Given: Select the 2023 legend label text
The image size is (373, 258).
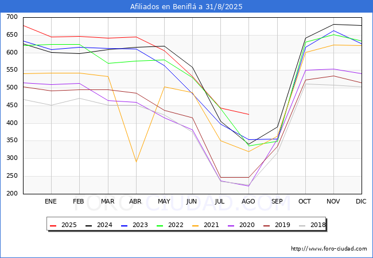Looking at the screenshot, I should click(138, 225).
